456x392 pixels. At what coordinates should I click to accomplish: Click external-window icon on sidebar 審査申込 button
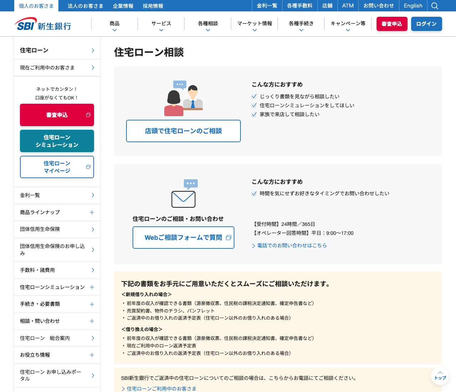(88, 115)
